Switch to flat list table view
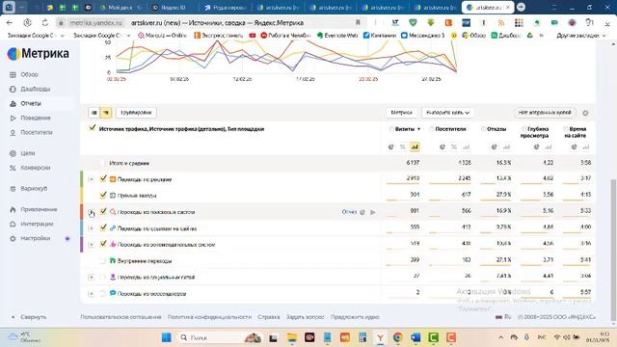Image resolution: width=617 pixels, height=347 pixels. (94, 113)
